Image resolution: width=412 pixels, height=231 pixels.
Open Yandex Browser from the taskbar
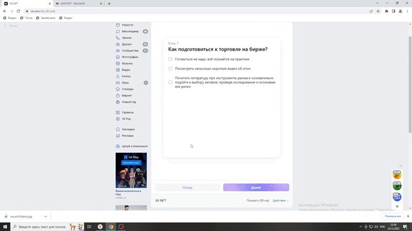pyautogui.click(x=100, y=227)
